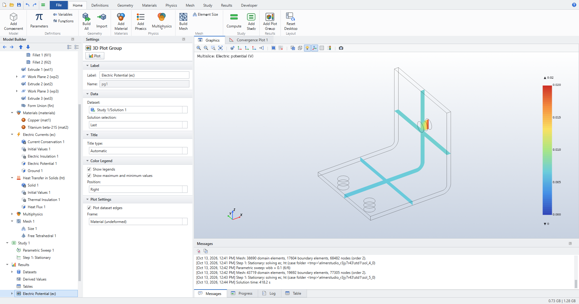This screenshot has width=579, height=304.
Task: Click the Select All icon in the graphics toolbar
Action: (x=274, y=48)
